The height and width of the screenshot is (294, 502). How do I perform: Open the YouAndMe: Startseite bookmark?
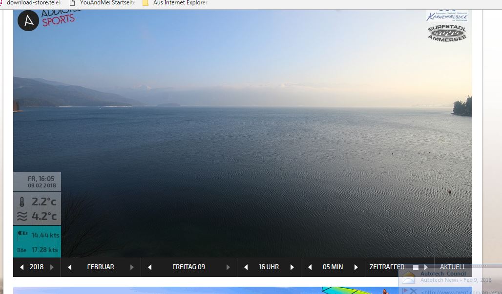(103, 3)
